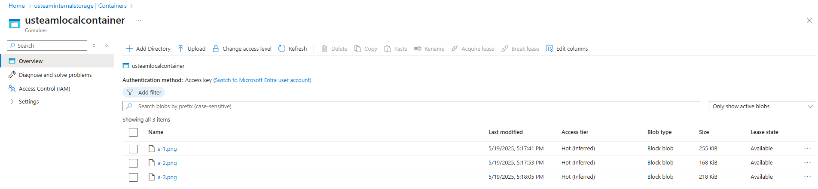Click Switch to Microsoft Entra user account
Screen dimensions: 818x189
262,80
